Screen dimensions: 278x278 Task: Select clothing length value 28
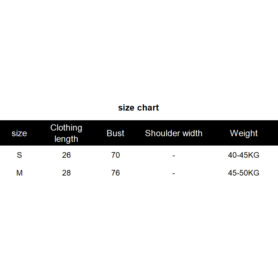click(67, 173)
